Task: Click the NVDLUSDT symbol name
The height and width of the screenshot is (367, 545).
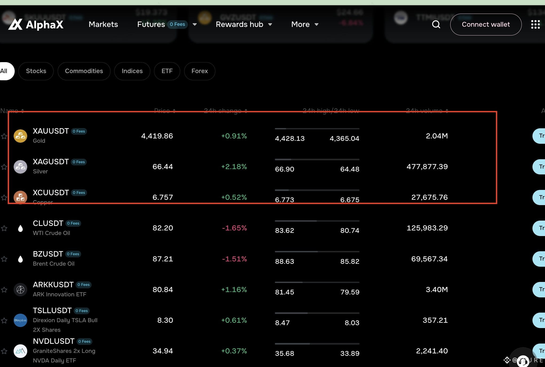Action: click(54, 341)
